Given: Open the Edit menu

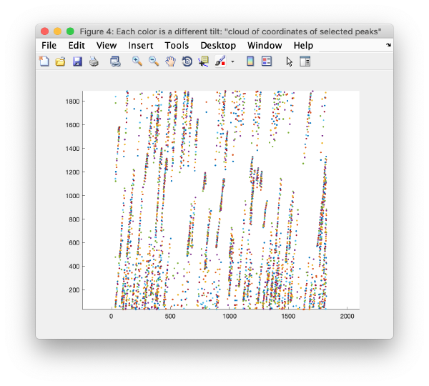Looking at the screenshot, I should pos(77,46).
